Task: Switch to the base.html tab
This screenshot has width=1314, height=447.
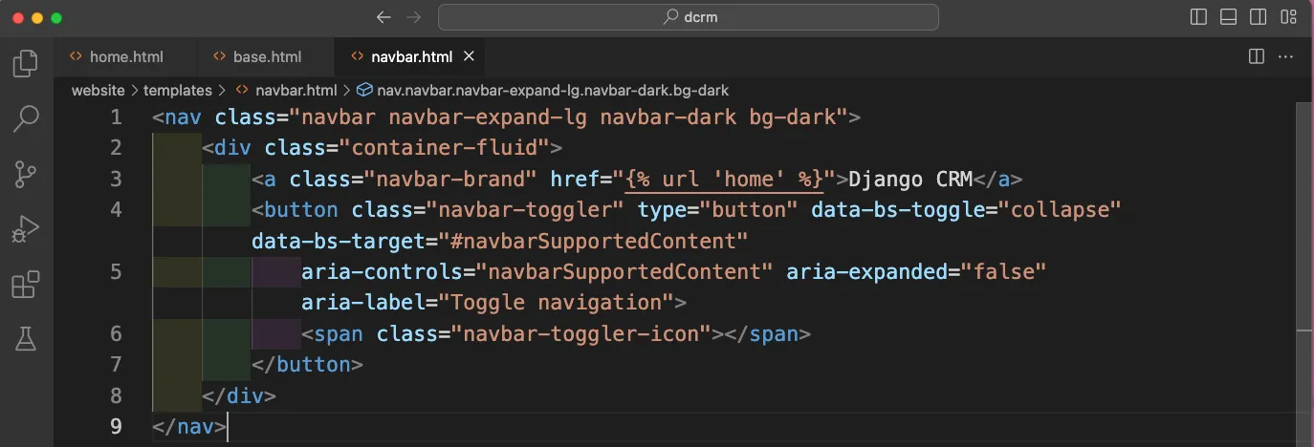Action: coord(266,56)
